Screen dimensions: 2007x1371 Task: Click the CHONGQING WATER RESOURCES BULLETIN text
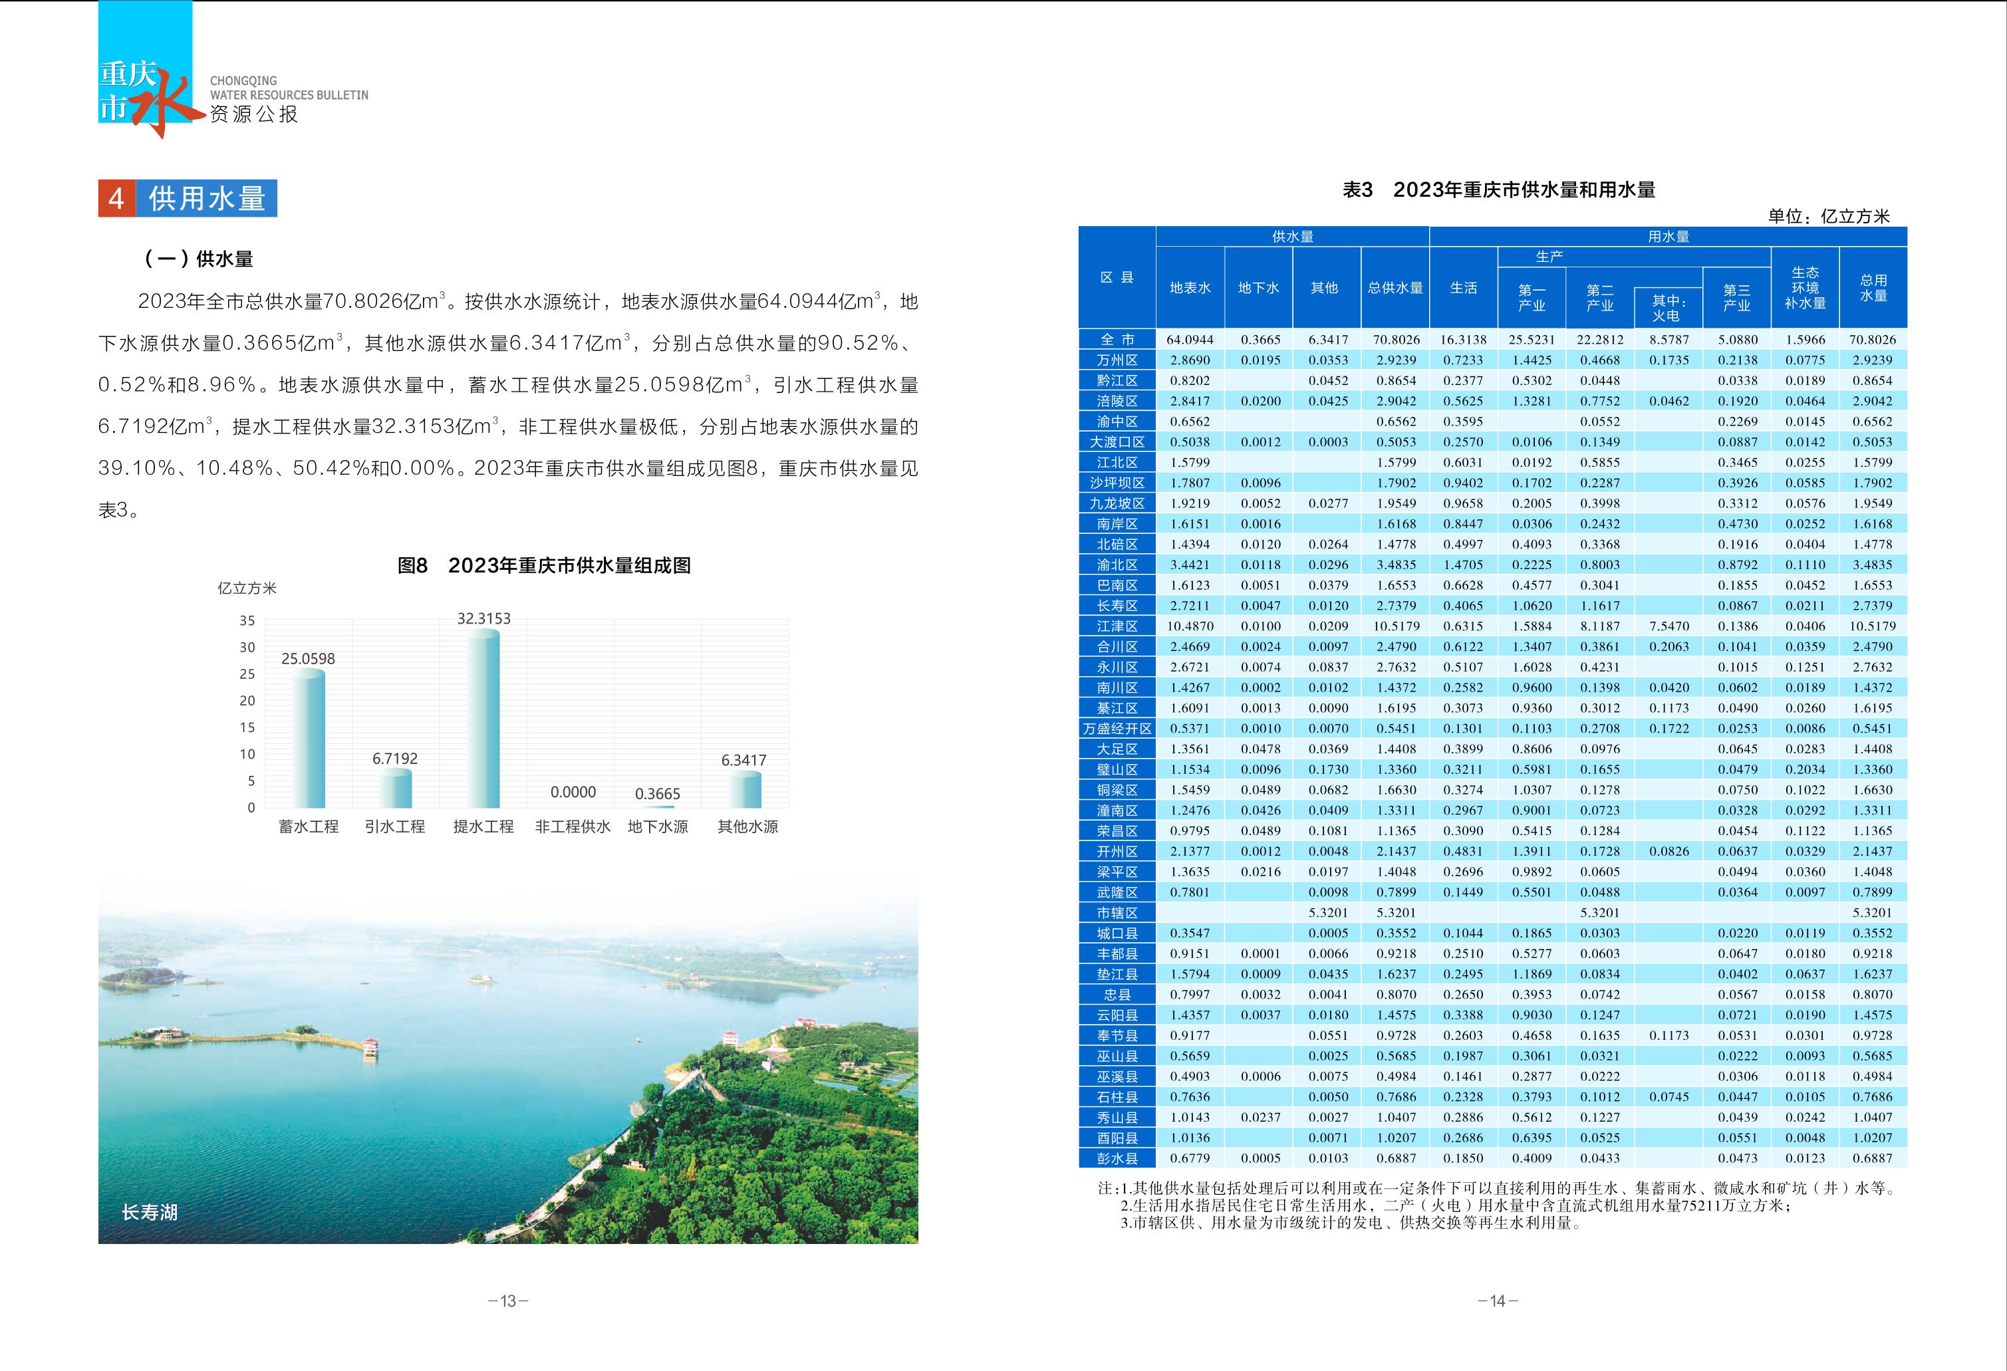click(x=289, y=88)
